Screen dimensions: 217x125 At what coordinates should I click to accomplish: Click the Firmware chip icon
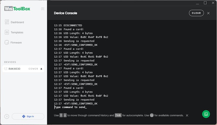point(7,42)
